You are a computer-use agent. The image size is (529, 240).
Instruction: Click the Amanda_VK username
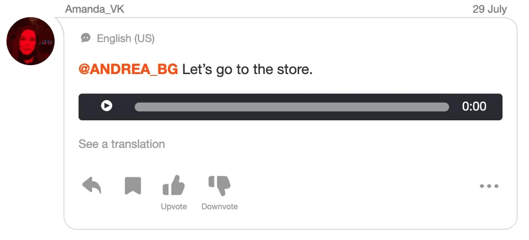(95, 9)
